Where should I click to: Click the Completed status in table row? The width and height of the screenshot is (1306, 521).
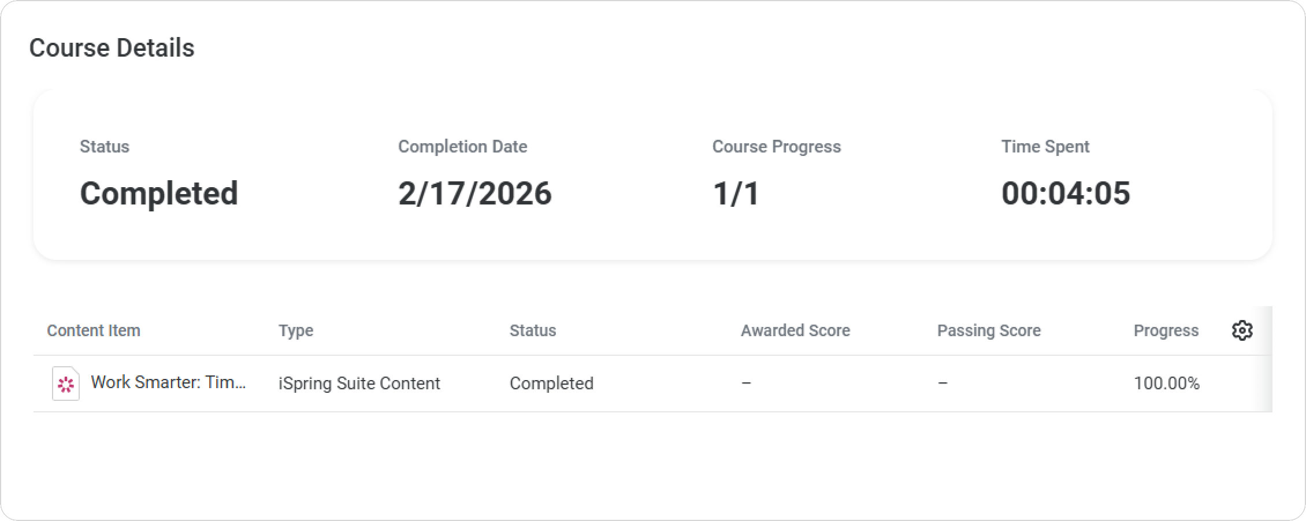click(551, 384)
